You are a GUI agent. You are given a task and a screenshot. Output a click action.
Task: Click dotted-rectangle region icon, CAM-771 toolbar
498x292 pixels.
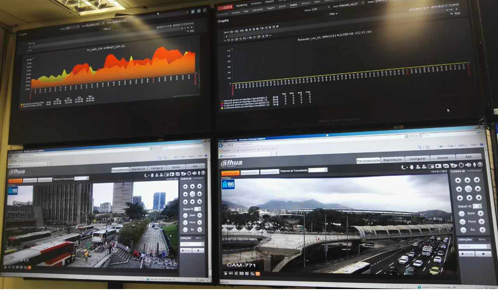[x=431, y=166]
